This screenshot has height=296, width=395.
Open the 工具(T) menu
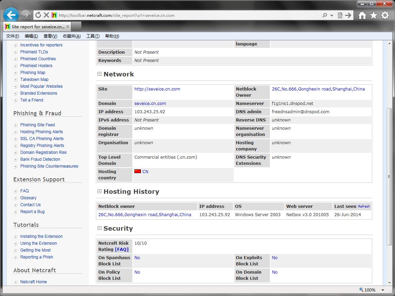point(92,36)
